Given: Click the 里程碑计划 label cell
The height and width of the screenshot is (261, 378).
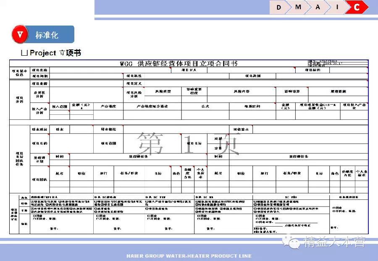Looking at the screenshot, I should point(40,160).
